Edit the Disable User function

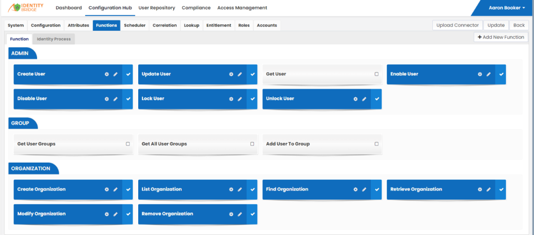115,99
